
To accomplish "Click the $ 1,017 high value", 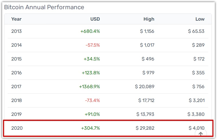I will click(x=147, y=45).
